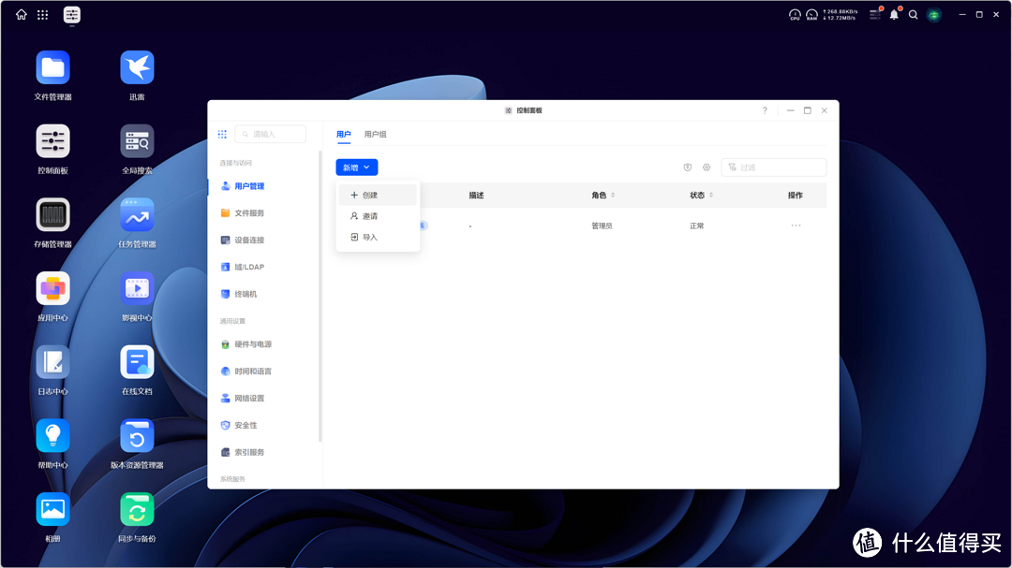This screenshot has width=1012, height=568.
Task: Launch 同步与备份 from the desktop
Action: (x=136, y=507)
